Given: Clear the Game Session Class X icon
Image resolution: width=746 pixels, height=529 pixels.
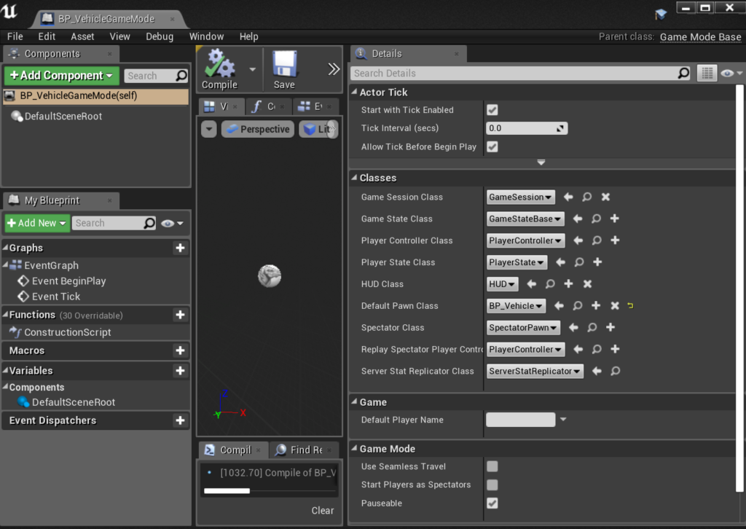Looking at the screenshot, I should (605, 197).
